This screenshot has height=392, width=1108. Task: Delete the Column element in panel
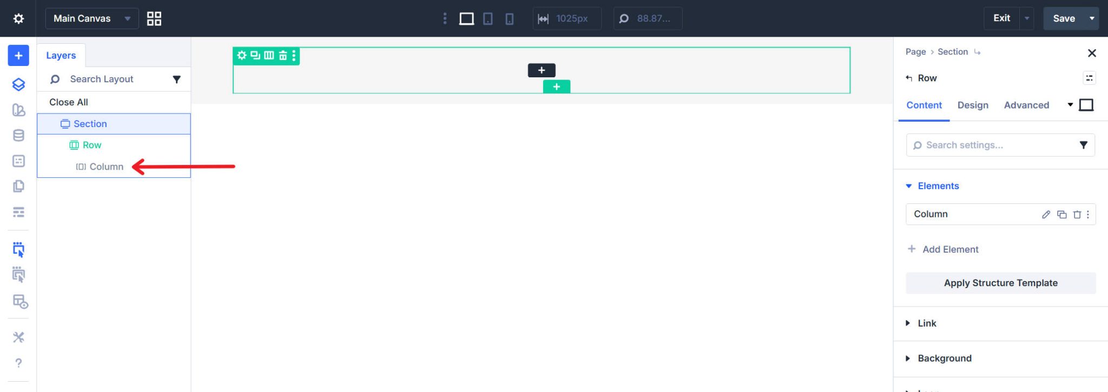point(1077,215)
